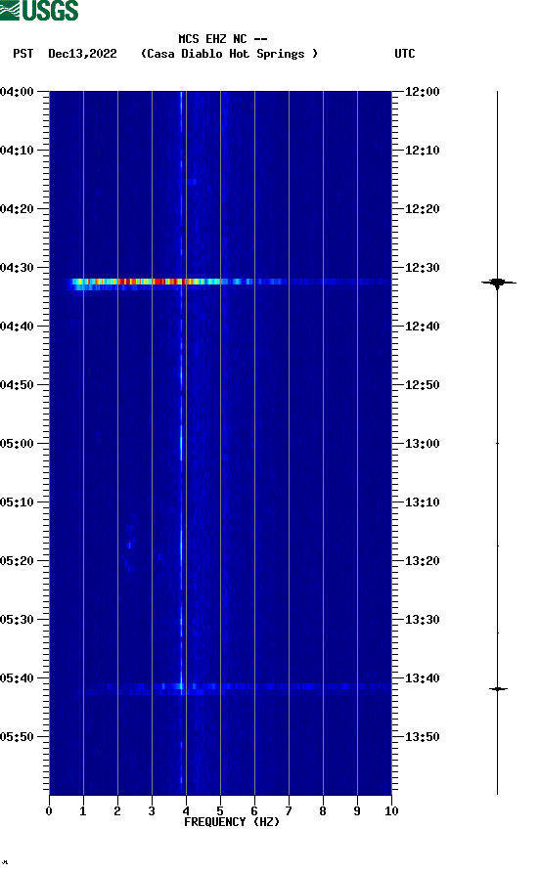Click the 9 Hz frequency tick label
The width and height of the screenshot is (540, 873).
tap(357, 811)
